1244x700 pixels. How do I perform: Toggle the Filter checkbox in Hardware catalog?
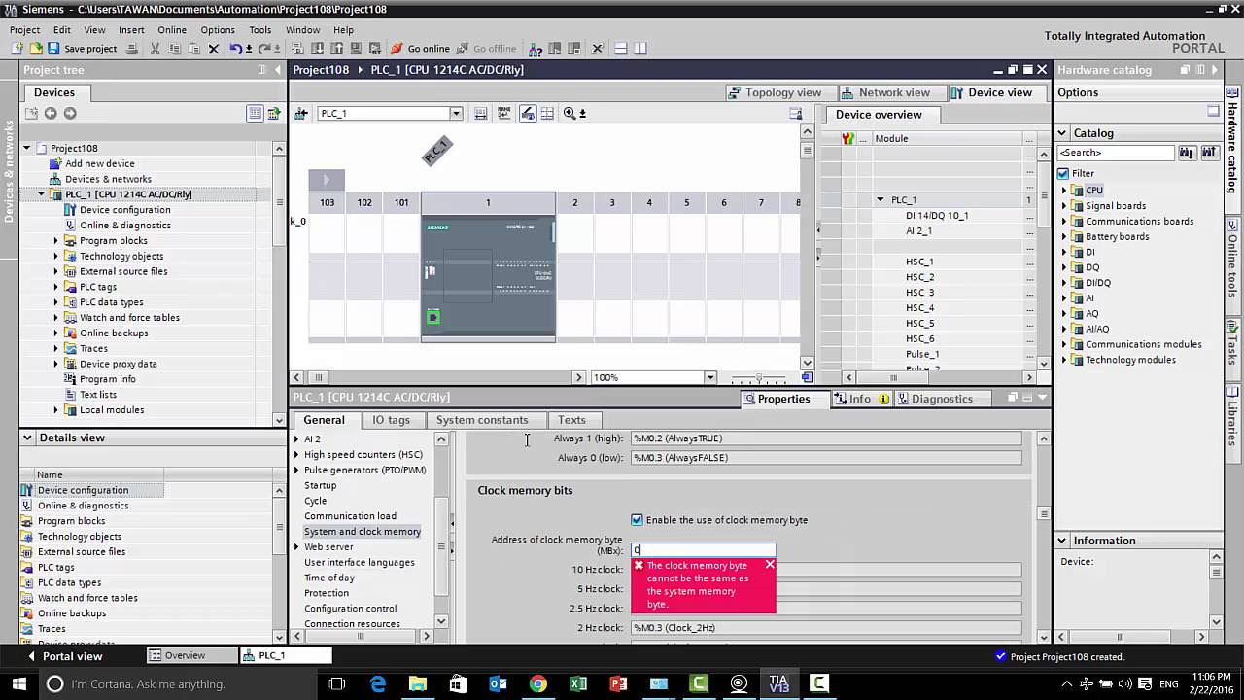(1063, 174)
